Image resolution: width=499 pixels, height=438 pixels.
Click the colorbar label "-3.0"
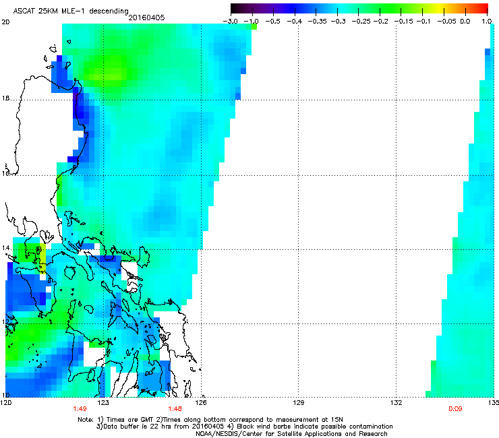(230, 22)
